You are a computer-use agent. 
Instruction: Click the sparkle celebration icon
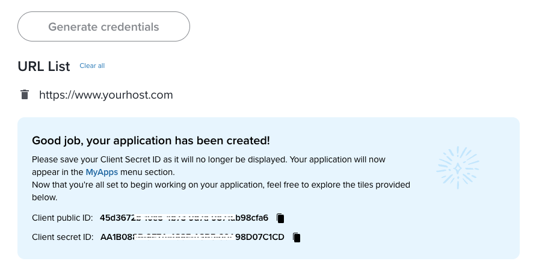click(458, 168)
